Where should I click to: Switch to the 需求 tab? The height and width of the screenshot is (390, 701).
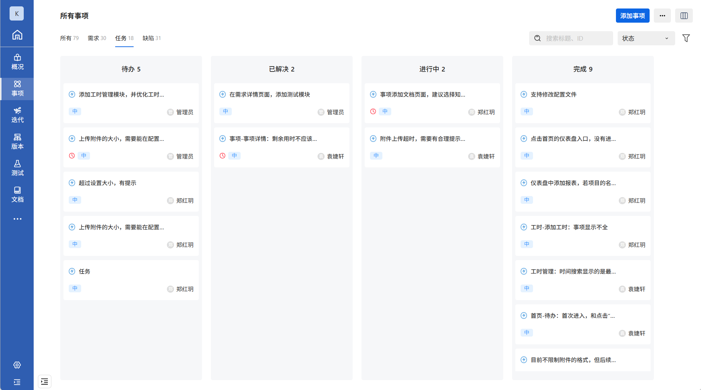(x=97, y=38)
